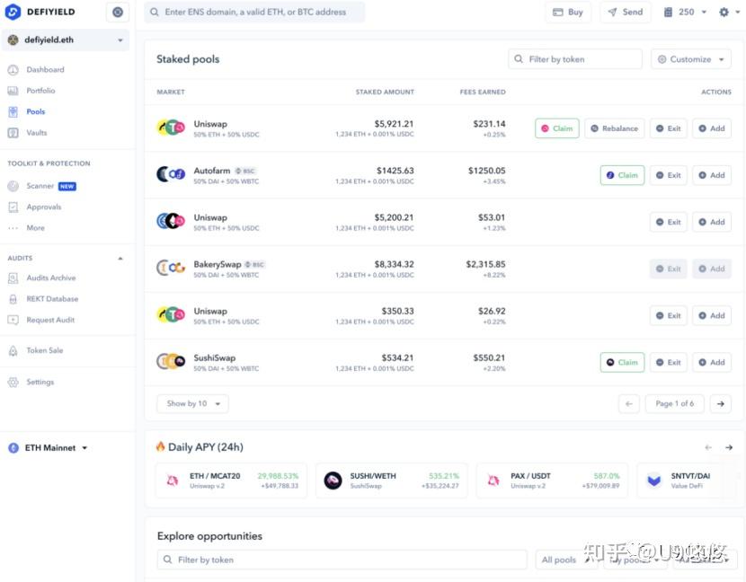Open Audits Archive

pyautogui.click(x=51, y=278)
